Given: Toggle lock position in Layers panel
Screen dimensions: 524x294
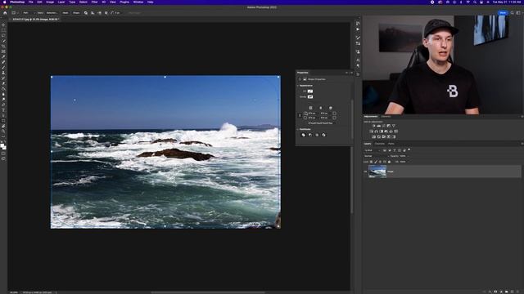Looking at the screenshot, I should point(380,162).
